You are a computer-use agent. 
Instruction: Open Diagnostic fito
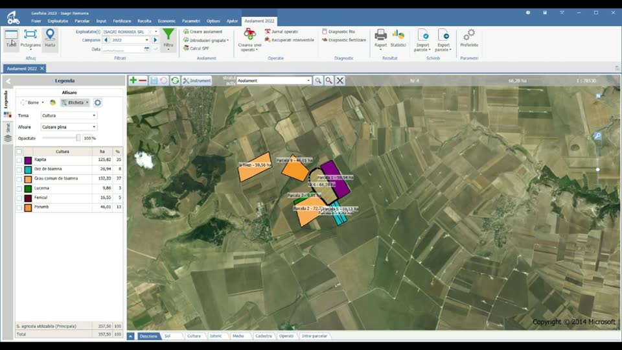338,31
